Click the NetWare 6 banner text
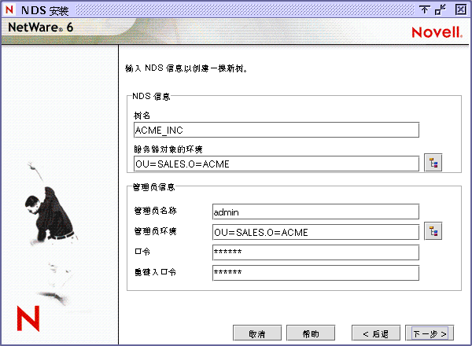Screen dimensions: 472x346 click(40, 27)
